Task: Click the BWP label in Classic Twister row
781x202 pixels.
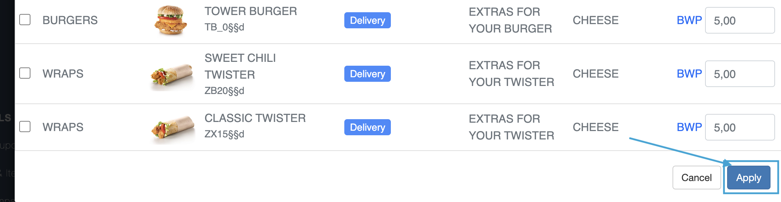Action: click(x=689, y=127)
